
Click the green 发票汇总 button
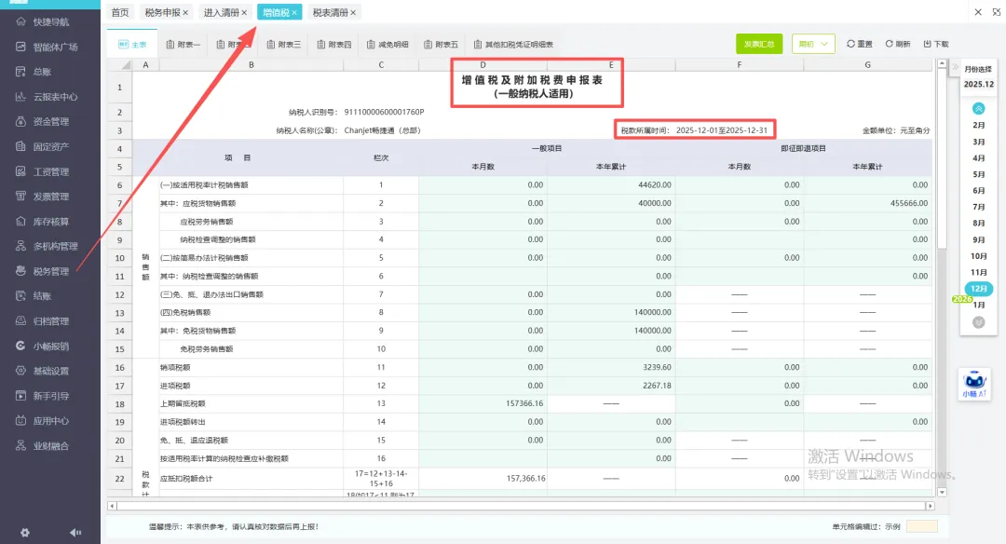coord(759,44)
